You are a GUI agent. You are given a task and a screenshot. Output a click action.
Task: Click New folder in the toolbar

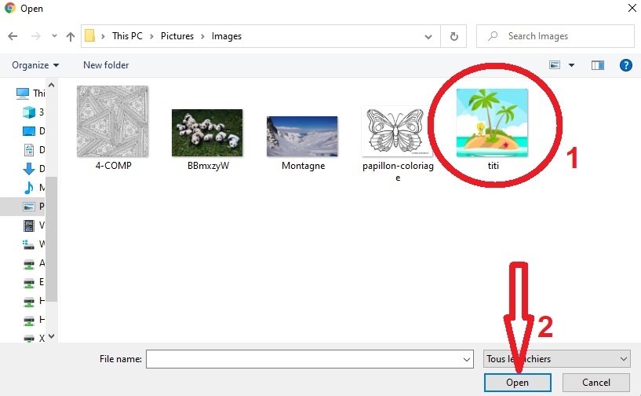pos(106,65)
